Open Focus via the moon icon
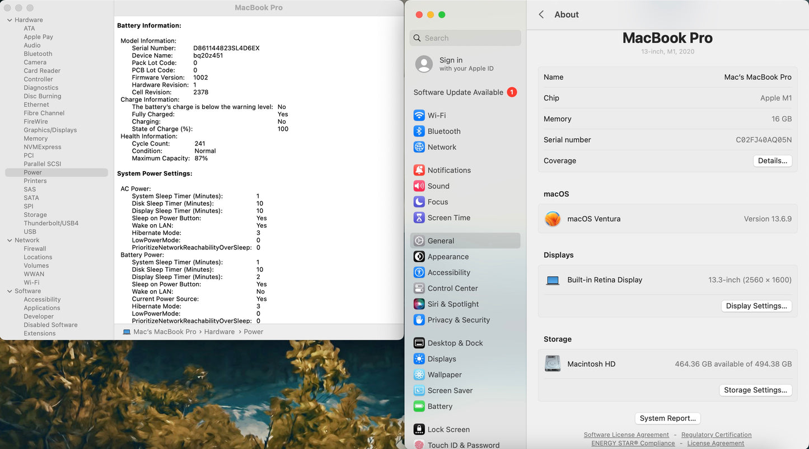 [x=419, y=202]
